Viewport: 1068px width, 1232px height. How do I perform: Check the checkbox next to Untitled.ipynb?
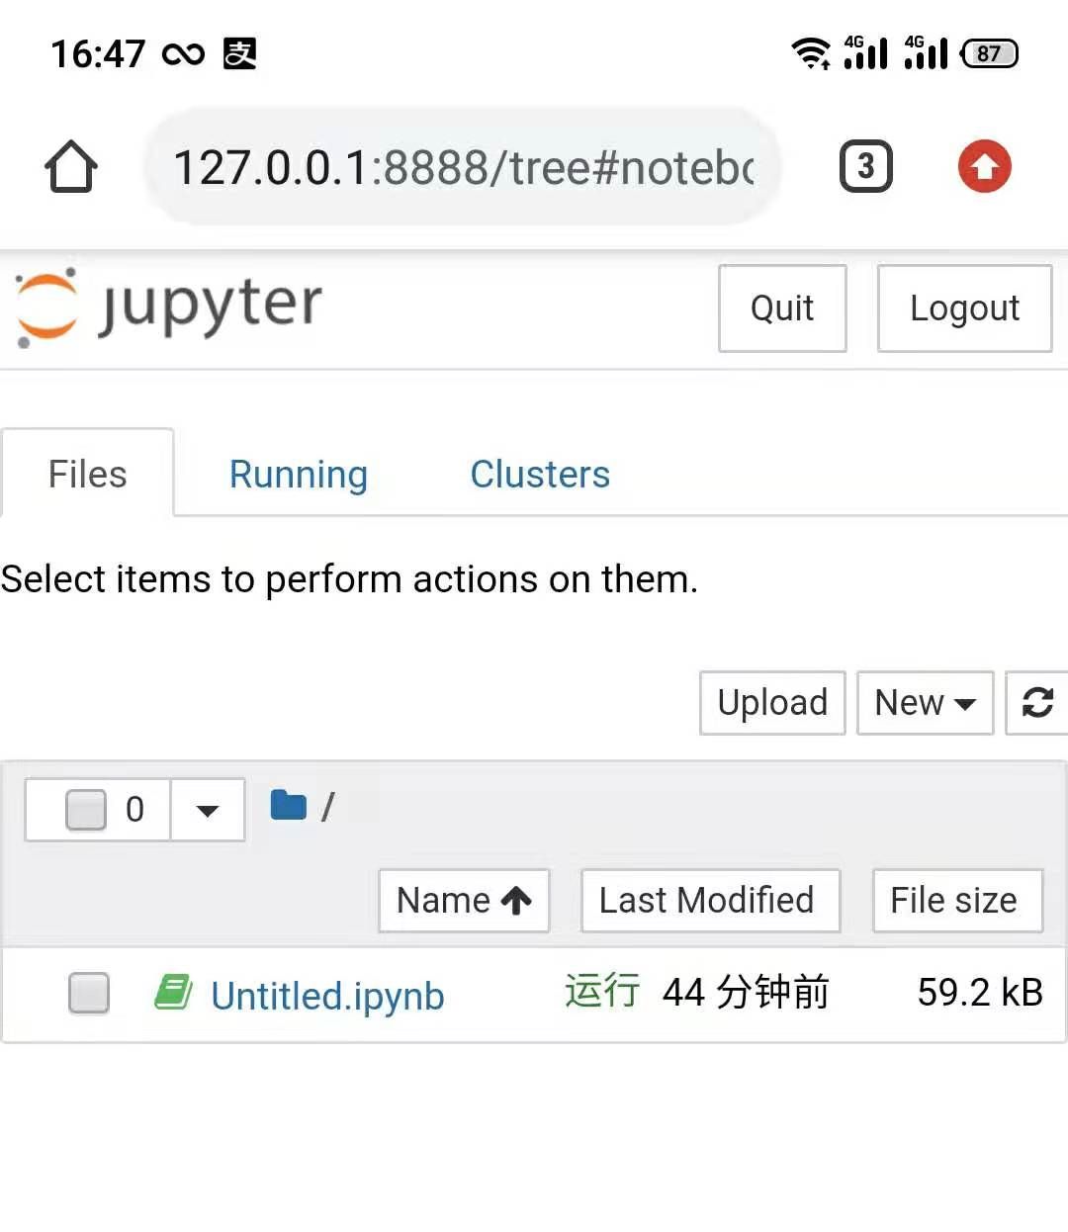(x=88, y=994)
